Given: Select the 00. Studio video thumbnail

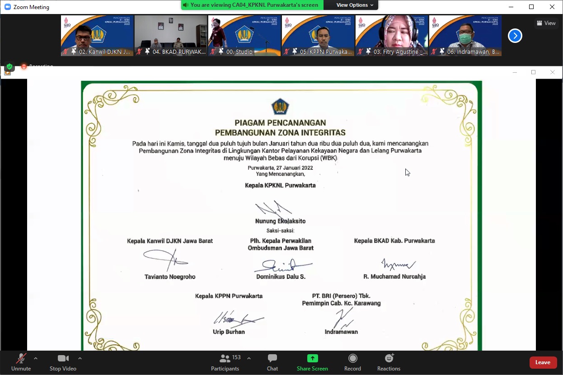Looking at the screenshot, I should 244,36.
